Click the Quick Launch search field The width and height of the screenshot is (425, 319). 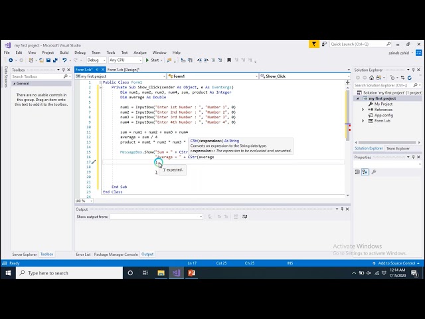(x=361, y=44)
